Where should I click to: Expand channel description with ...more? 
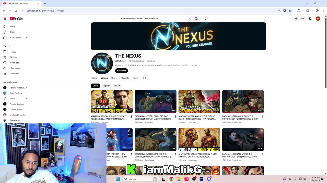[x=194, y=65]
